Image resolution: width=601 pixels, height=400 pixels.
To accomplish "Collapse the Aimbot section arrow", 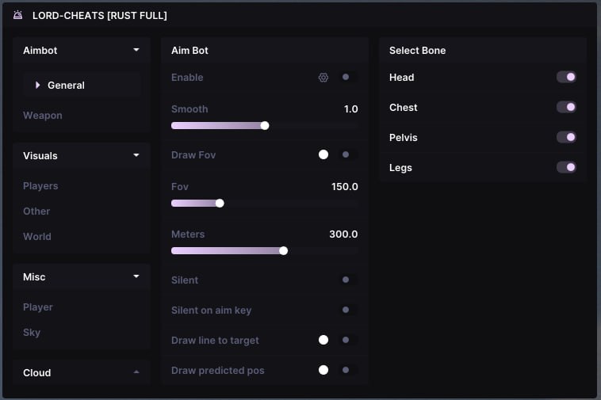I will coord(136,50).
